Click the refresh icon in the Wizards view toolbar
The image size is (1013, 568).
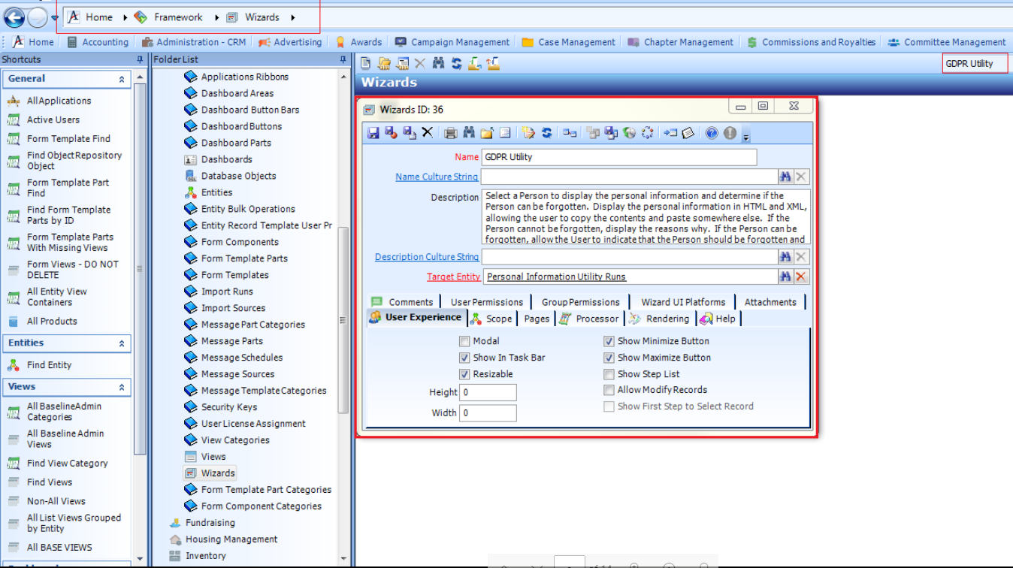pyautogui.click(x=456, y=64)
